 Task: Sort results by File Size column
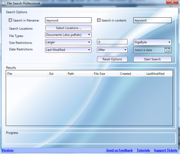(106, 74)
